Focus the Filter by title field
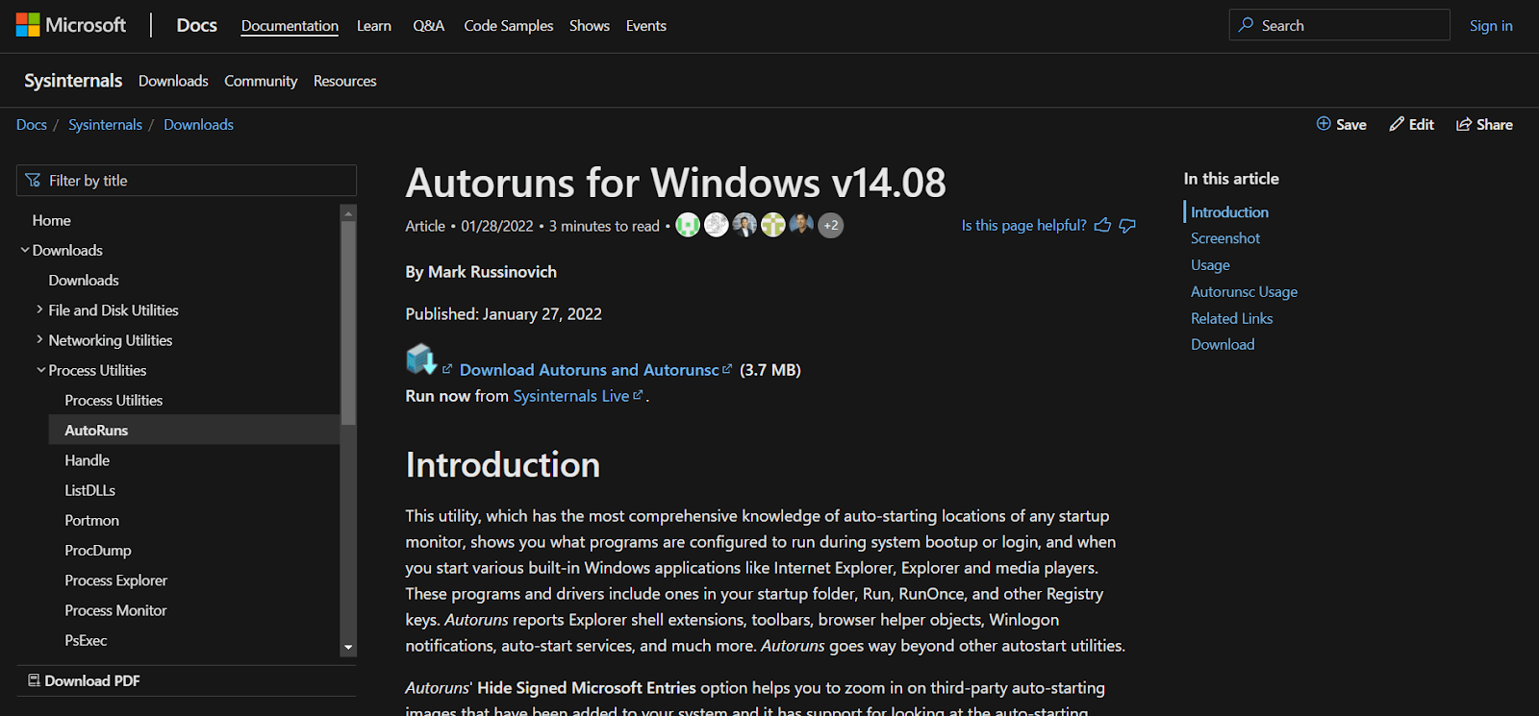The image size is (1539, 716). pos(187,181)
